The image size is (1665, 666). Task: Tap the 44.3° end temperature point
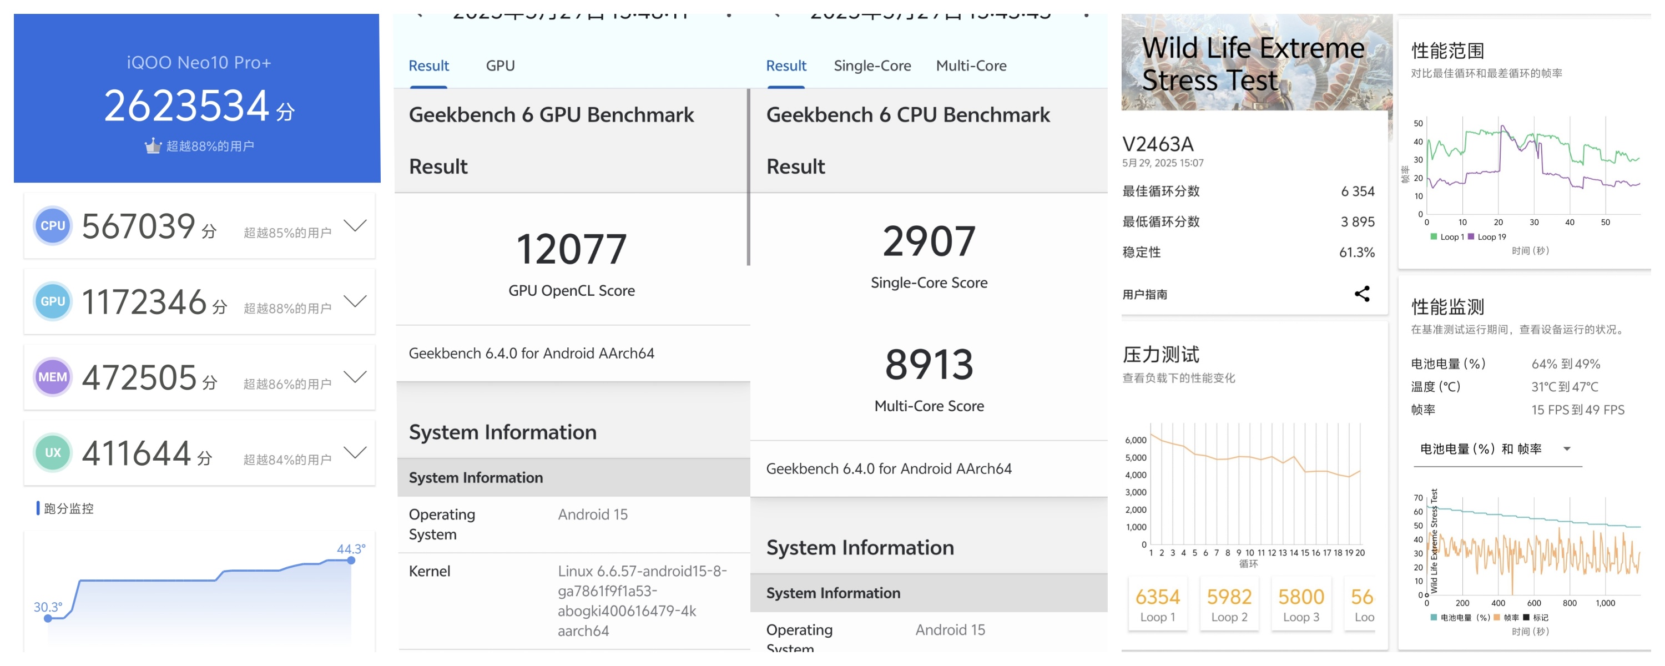(351, 561)
